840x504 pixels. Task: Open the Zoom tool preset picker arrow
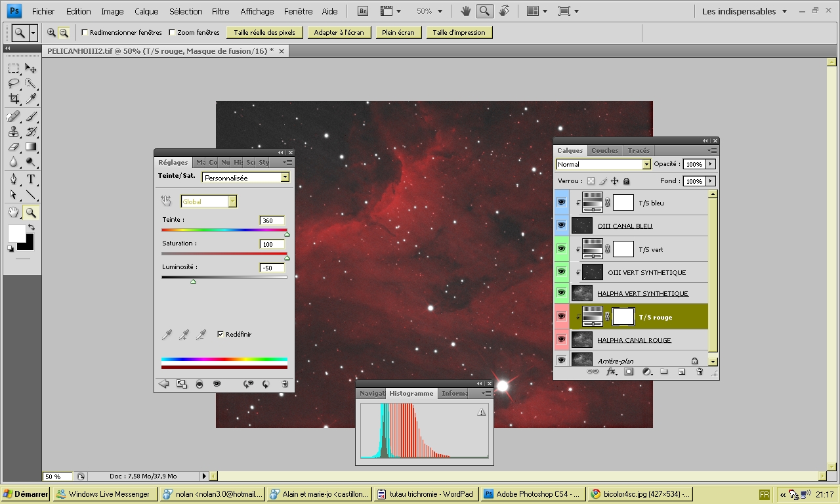[x=33, y=32]
